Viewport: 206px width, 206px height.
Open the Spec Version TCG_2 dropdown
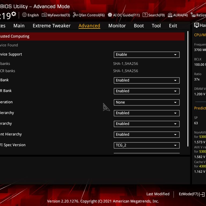pos(147,145)
